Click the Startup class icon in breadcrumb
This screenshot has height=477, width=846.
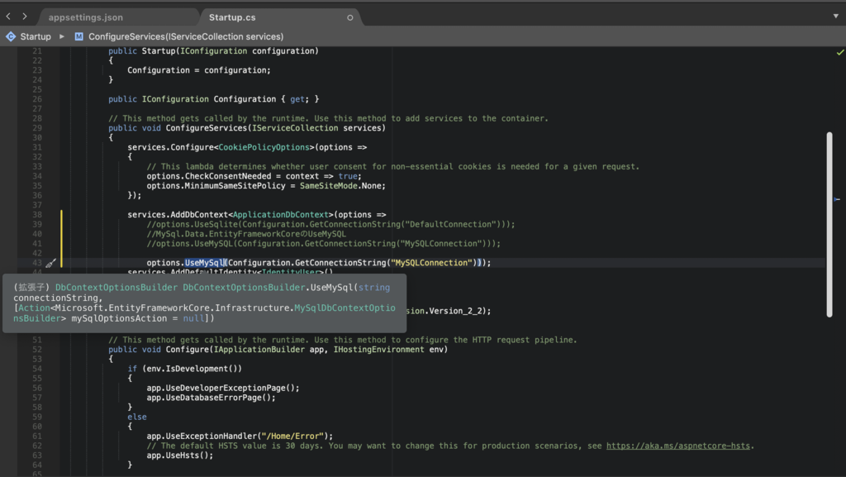pyautogui.click(x=11, y=36)
